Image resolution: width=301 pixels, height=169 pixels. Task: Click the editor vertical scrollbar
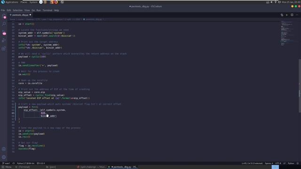tap(300, 86)
